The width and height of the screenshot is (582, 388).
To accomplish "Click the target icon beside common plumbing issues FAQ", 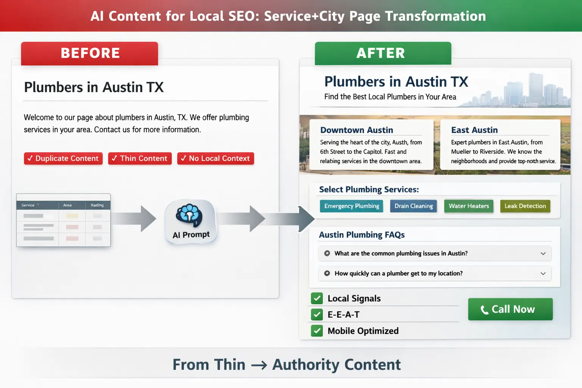I will tap(327, 253).
